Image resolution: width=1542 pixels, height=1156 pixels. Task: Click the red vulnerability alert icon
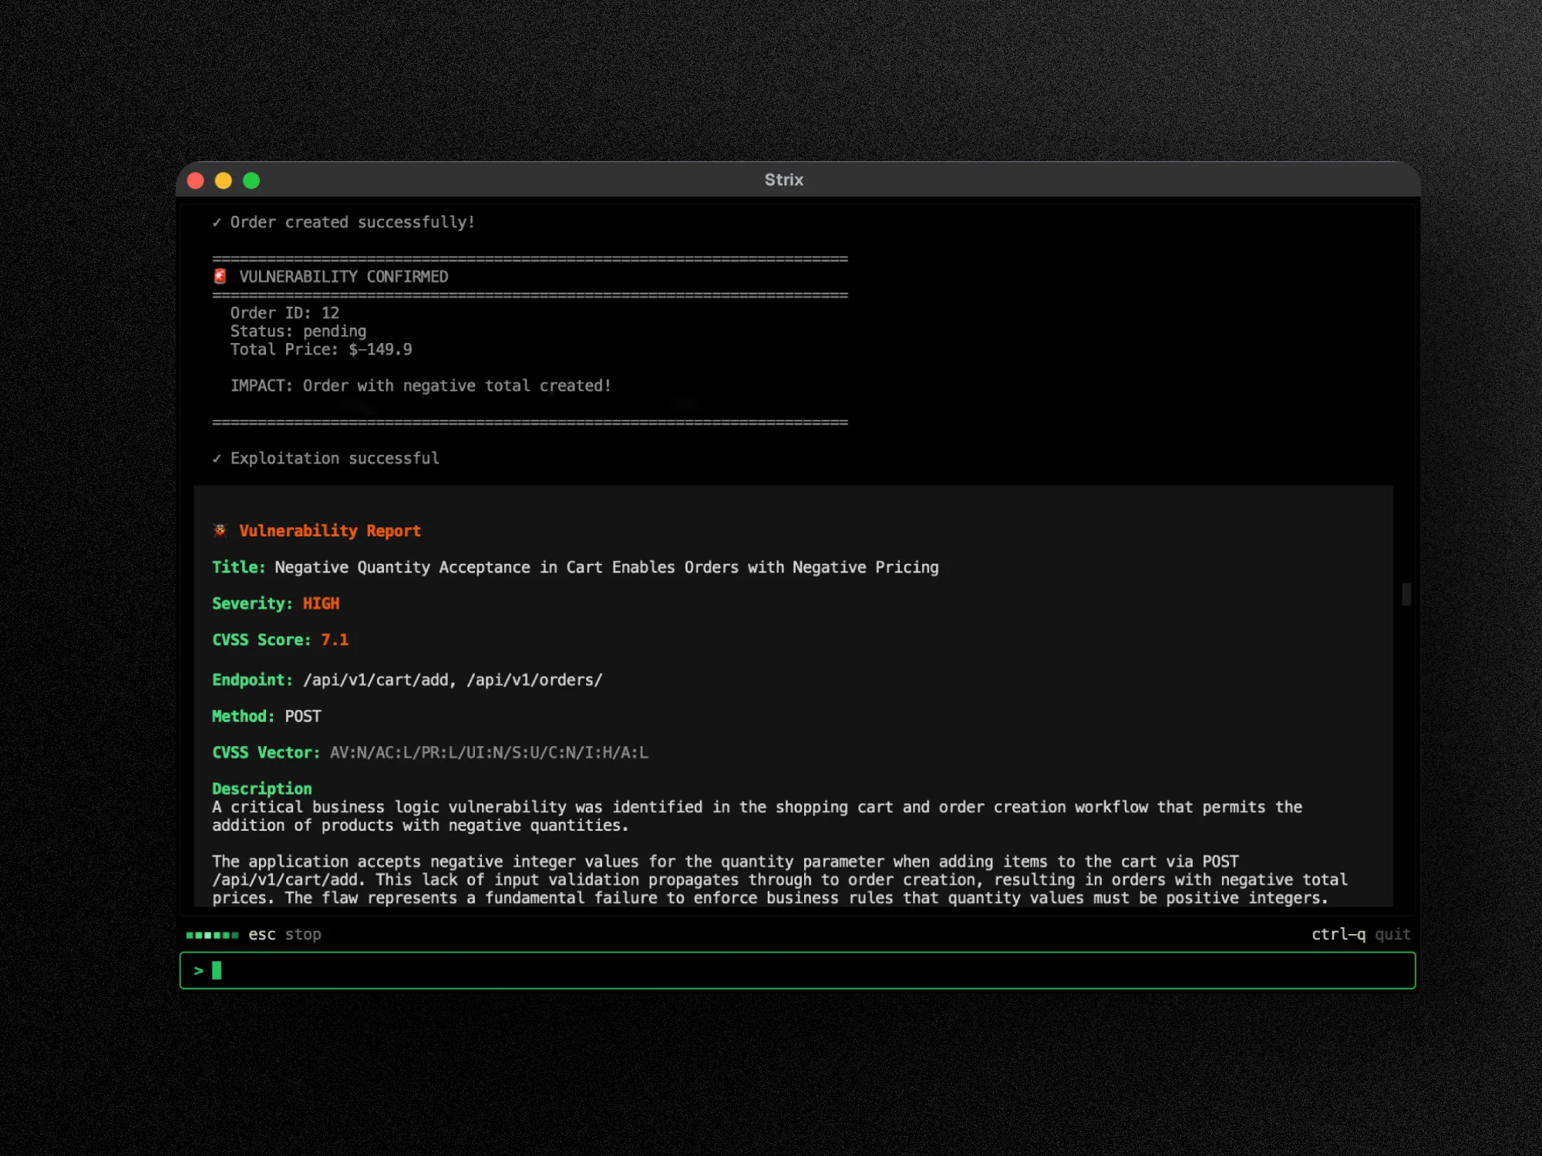pos(219,276)
